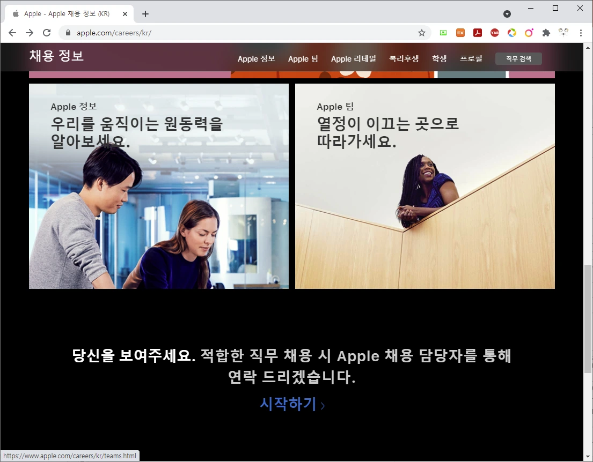Screen dimensions: 593x462
Task: Maximize the Chrome window
Action: pyautogui.click(x=555, y=8)
